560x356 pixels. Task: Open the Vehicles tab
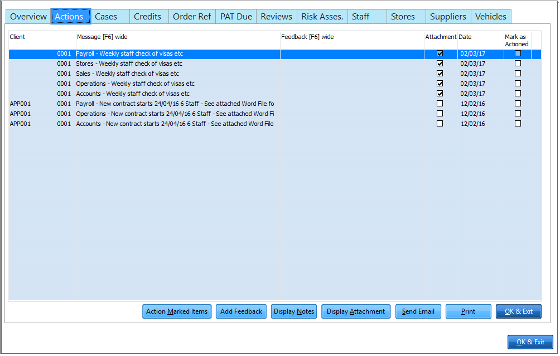point(491,17)
